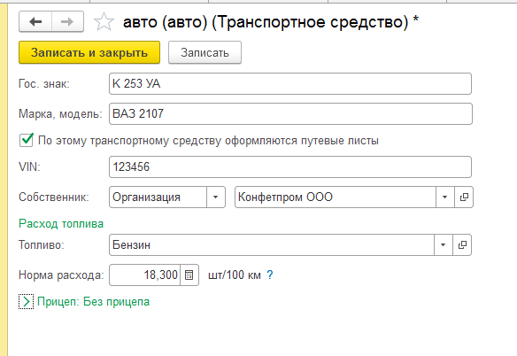The height and width of the screenshot is (356, 517).
Task: Click the Норма расхода value 18,300
Action: point(145,275)
